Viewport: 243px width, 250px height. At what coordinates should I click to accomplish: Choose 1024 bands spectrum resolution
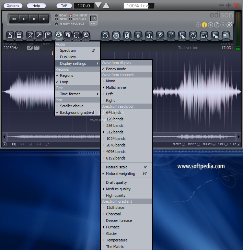[x=126, y=139]
